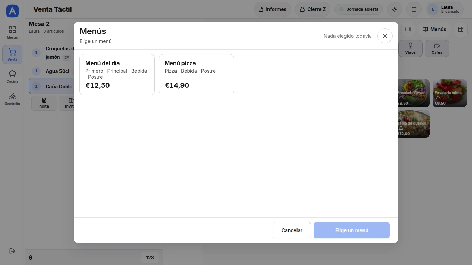Select the Caña Doble order line
The width and height of the screenshot is (472, 265).
click(x=51, y=86)
